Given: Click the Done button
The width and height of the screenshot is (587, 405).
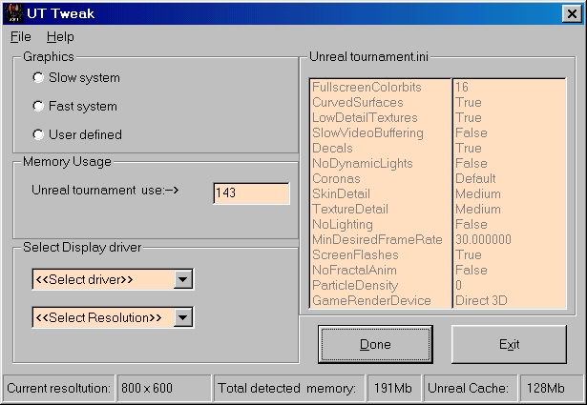Looking at the screenshot, I should tap(375, 344).
